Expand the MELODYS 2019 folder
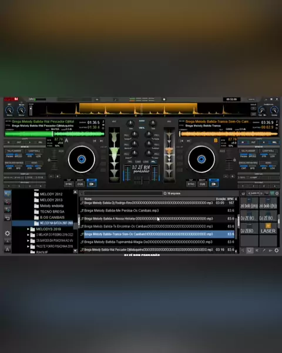Image resolution: width=282 pixels, height=353 pixels. (x=28, y=229)
